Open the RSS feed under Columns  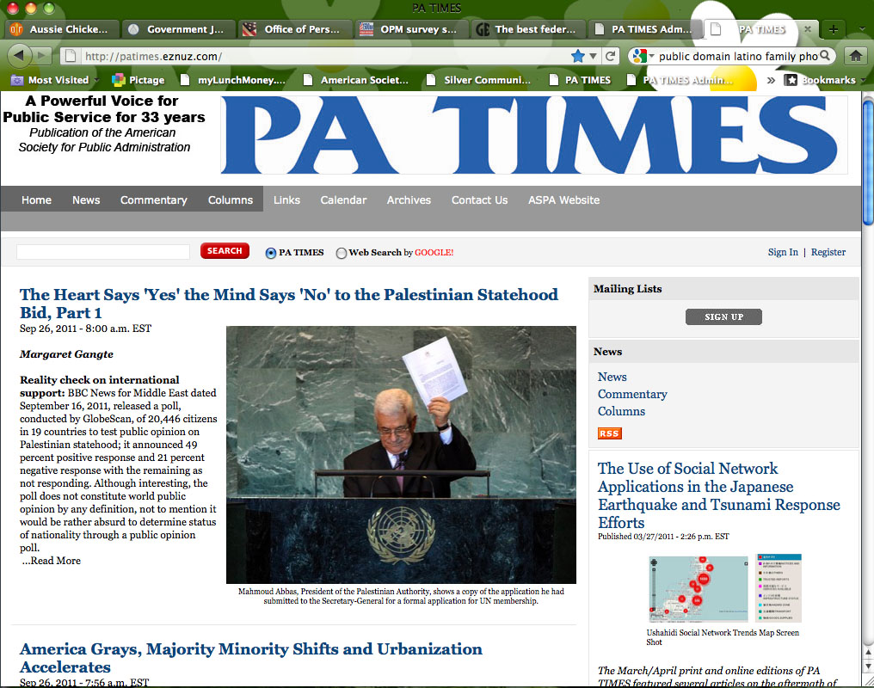609,433
